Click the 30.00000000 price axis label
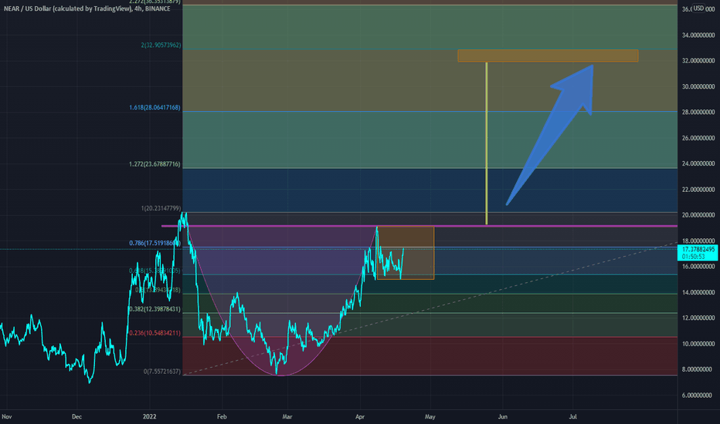Screen dimensions: 720x424 [x=698, y=86]
